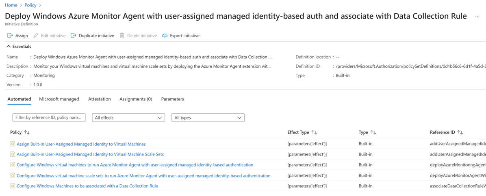486x196 pixels.
Task: Open the All effects dropdown
Action: point(128,117)
